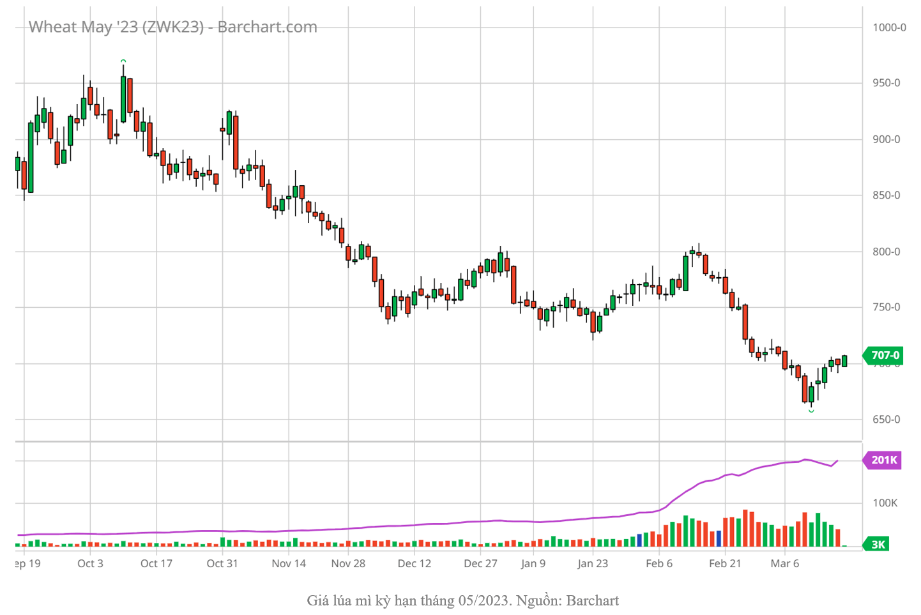This screenshot has height=615, width=921.
Task: Click the Jan 23 date label
Action: (593, 563)
